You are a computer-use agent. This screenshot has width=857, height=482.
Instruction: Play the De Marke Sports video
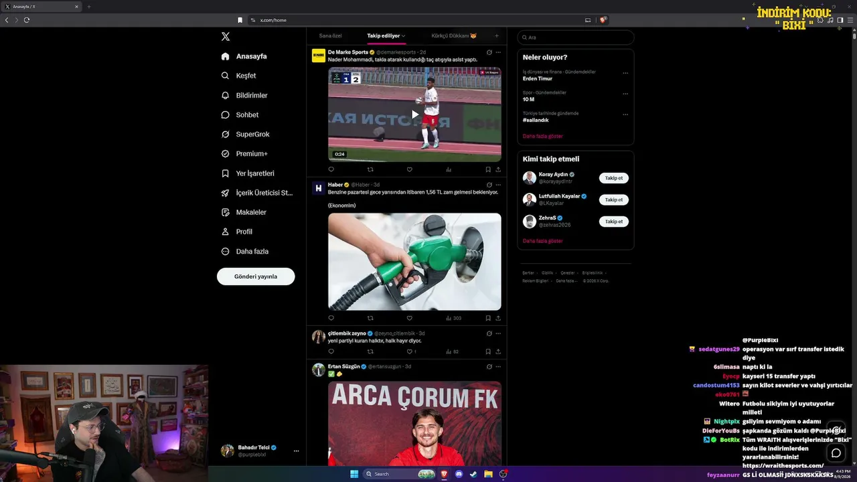(414, 114)
